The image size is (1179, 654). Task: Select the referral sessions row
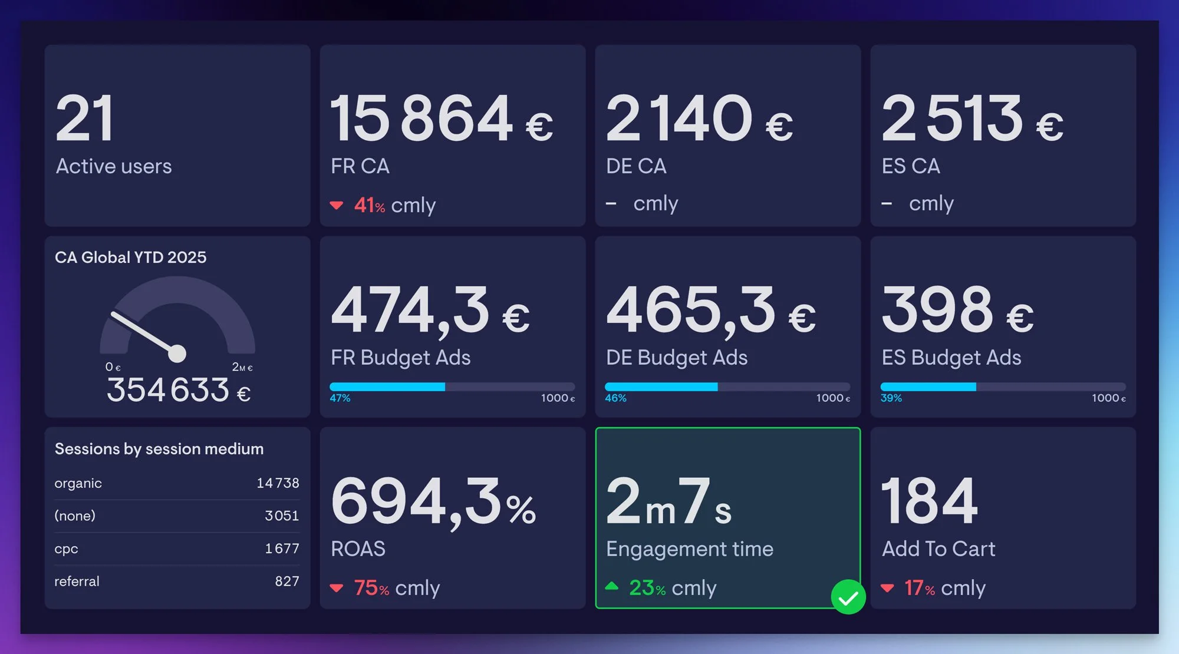(x=177, y=582)
